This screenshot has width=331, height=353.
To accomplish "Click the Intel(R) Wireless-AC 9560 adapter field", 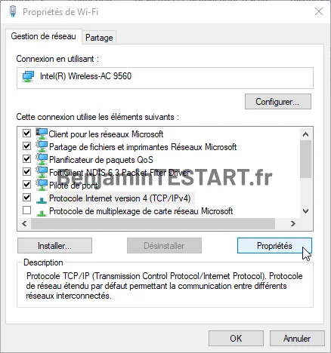I will pos(165,78).
